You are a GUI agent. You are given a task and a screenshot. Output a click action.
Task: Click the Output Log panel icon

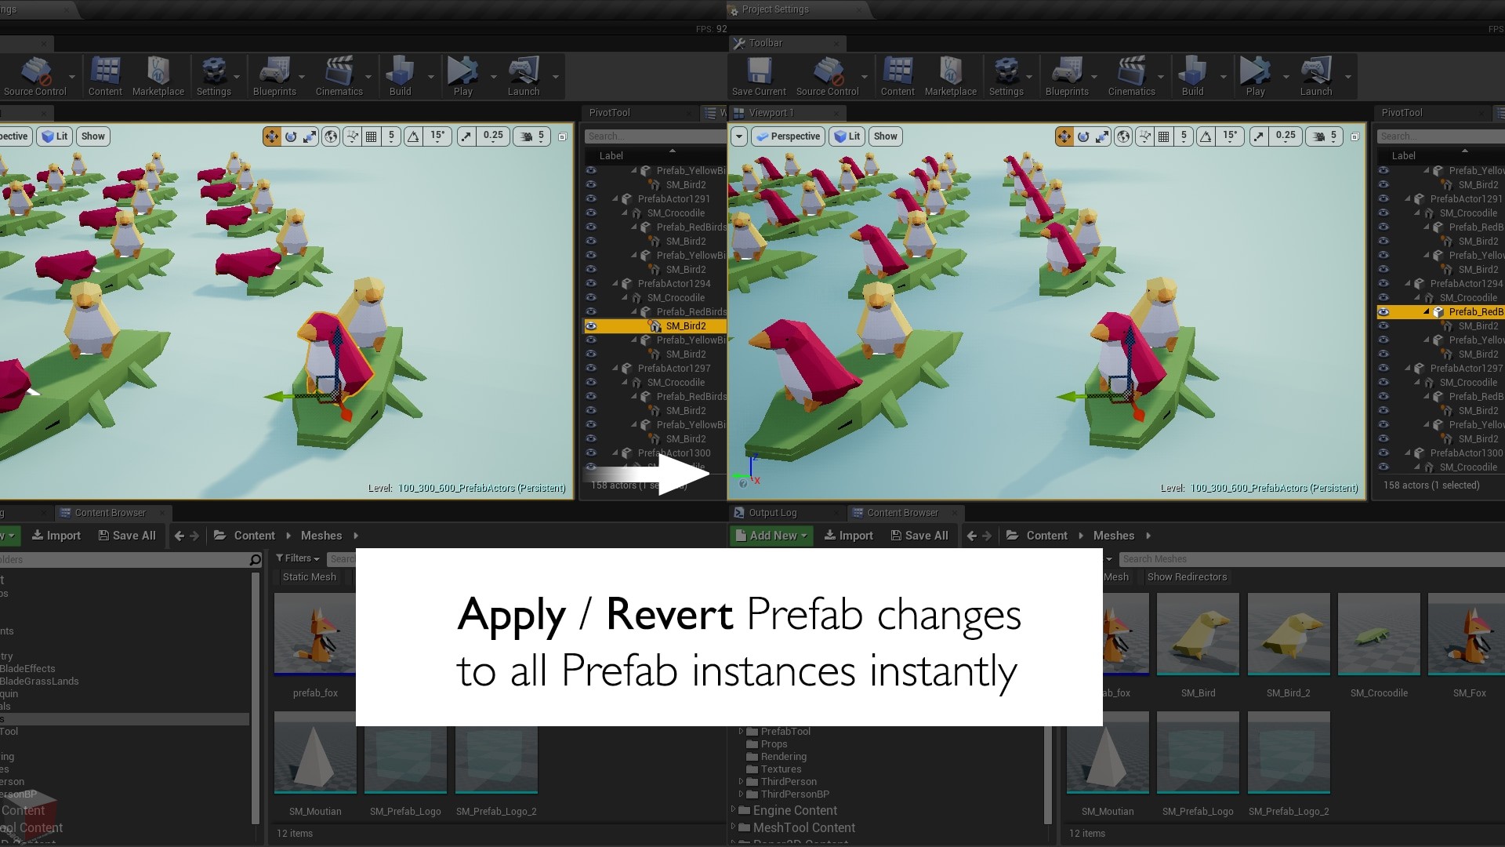click(738, 512)
